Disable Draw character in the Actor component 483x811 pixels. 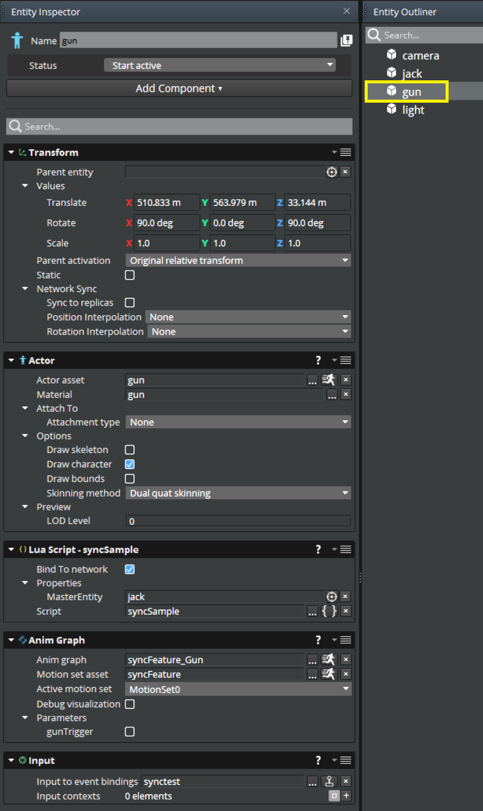129,464
